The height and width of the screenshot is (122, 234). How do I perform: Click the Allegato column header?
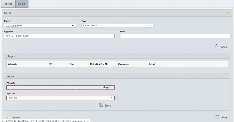click(13, 64)
